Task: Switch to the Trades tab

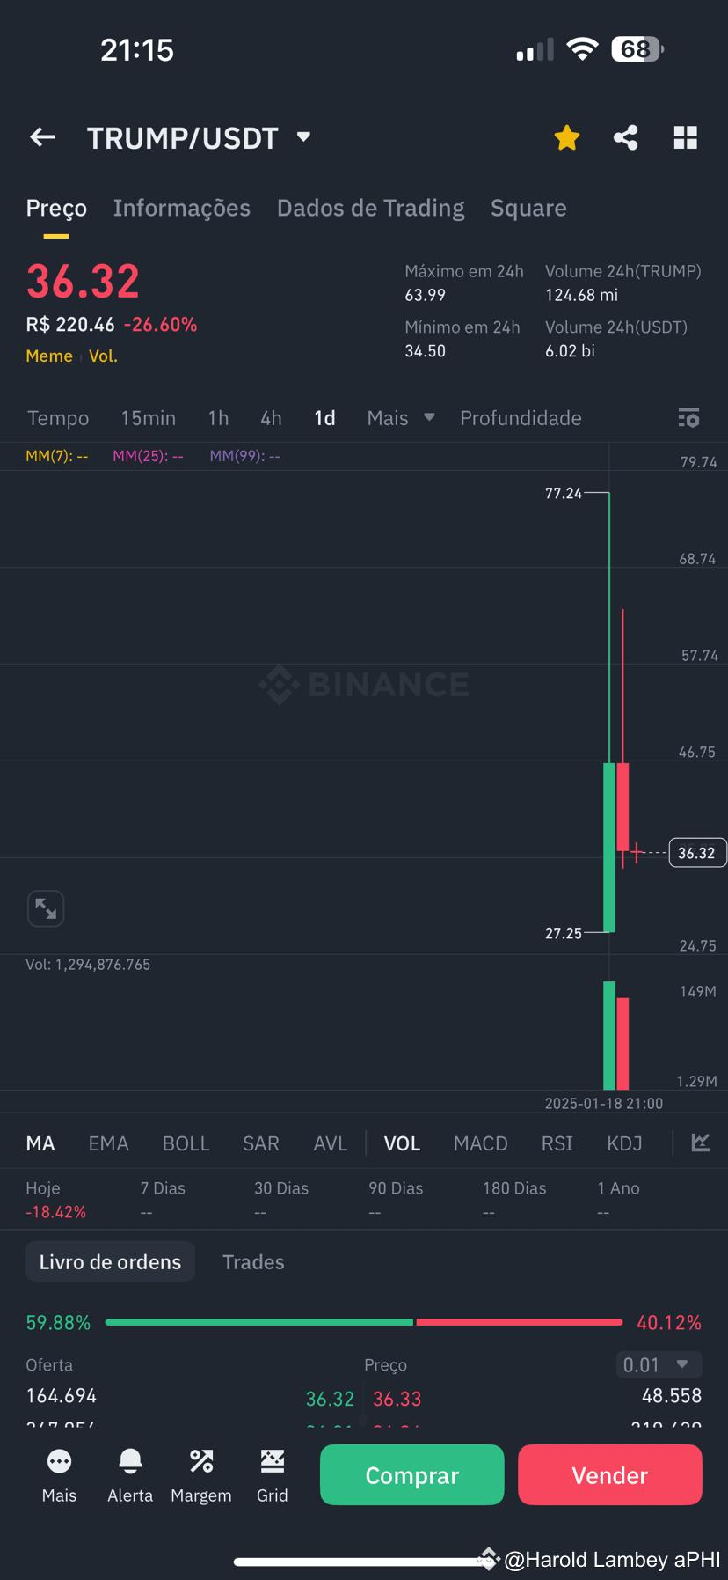Action: (x=253, y=1262)
